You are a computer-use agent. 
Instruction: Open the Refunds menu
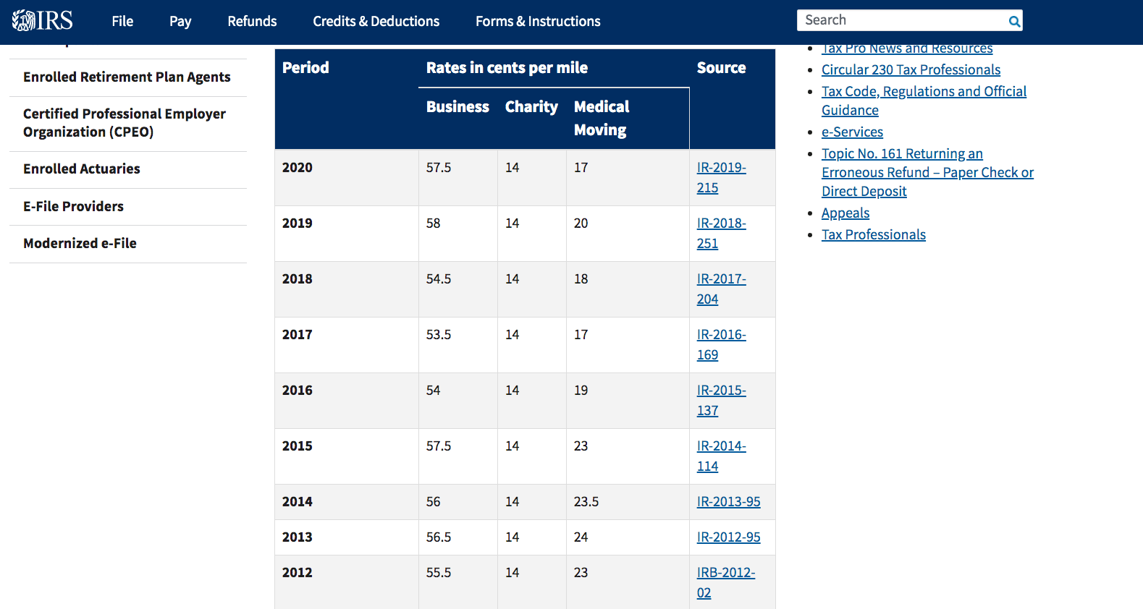(x=252, y=22)
